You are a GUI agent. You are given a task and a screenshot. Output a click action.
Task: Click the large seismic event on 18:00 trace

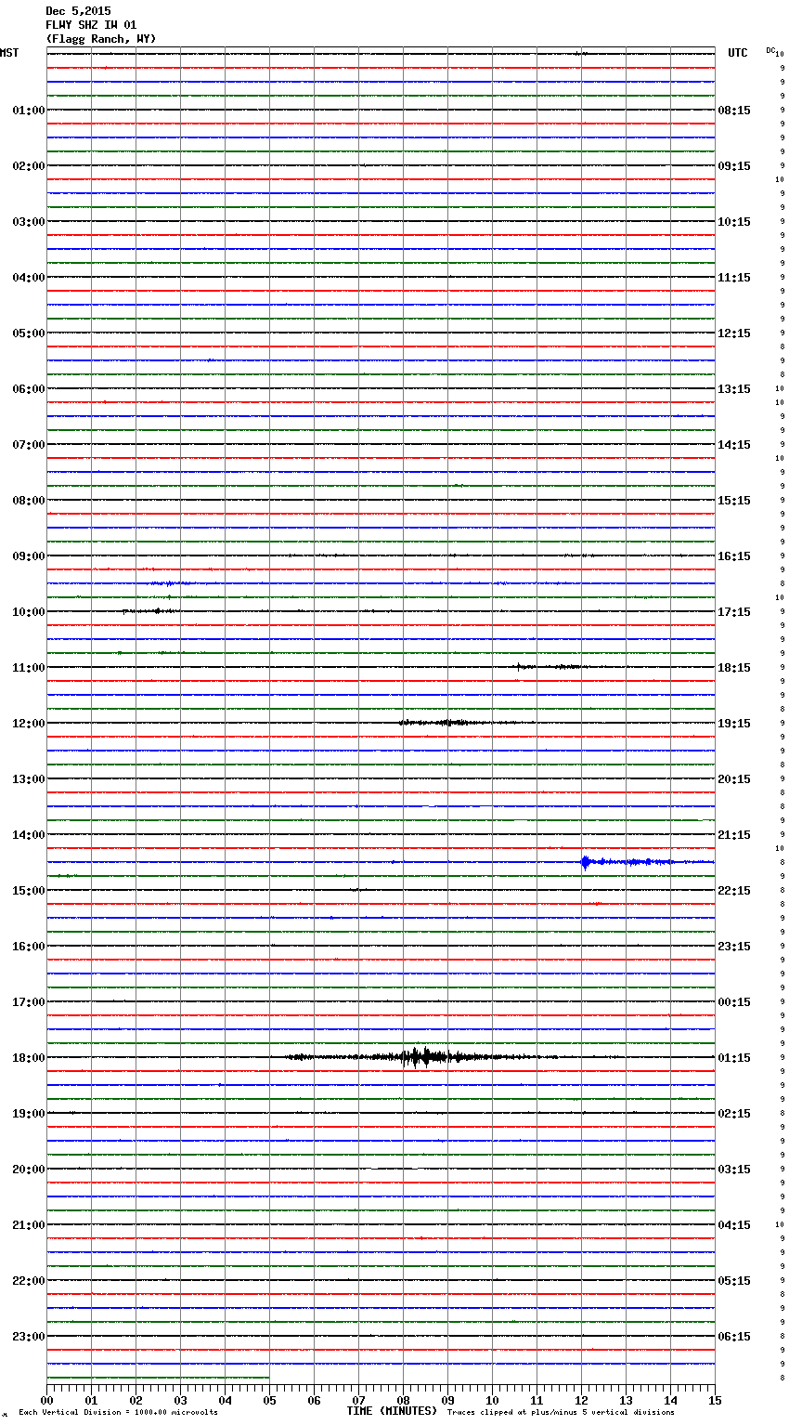[x=422, y=1057]
